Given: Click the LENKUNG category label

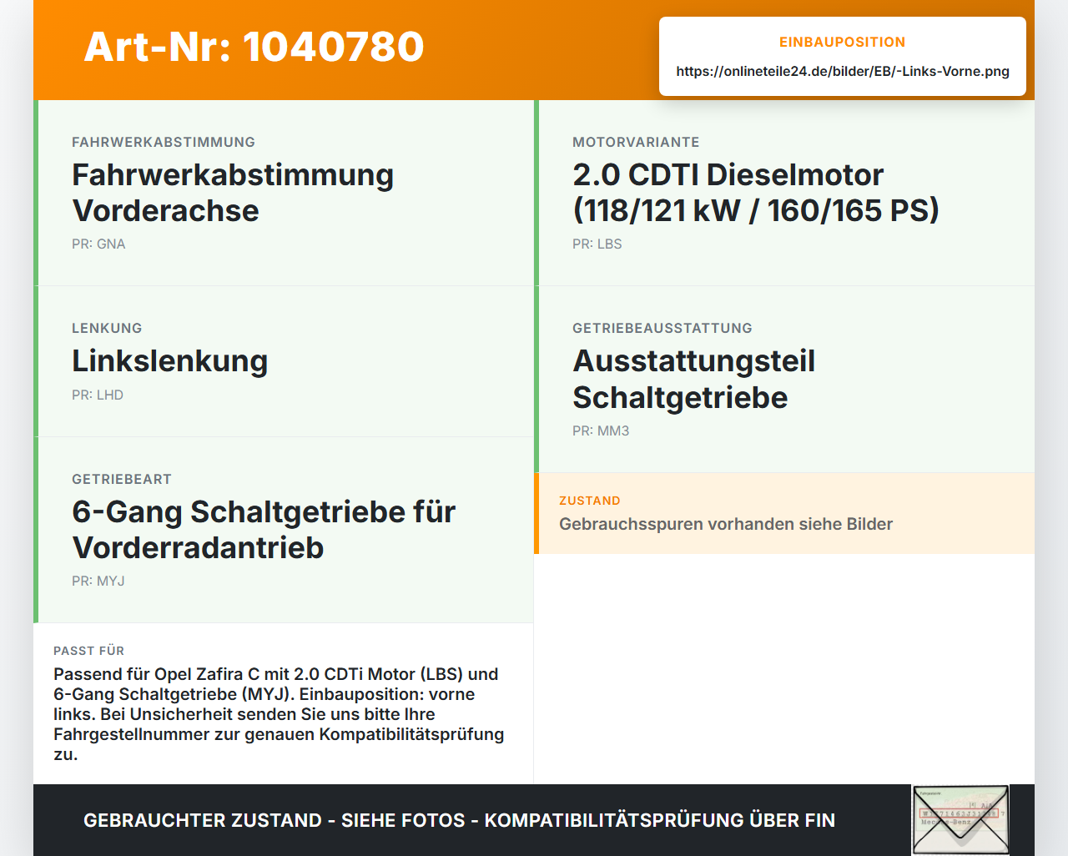Looking at the screenshot, I should [x=107, y=328].
